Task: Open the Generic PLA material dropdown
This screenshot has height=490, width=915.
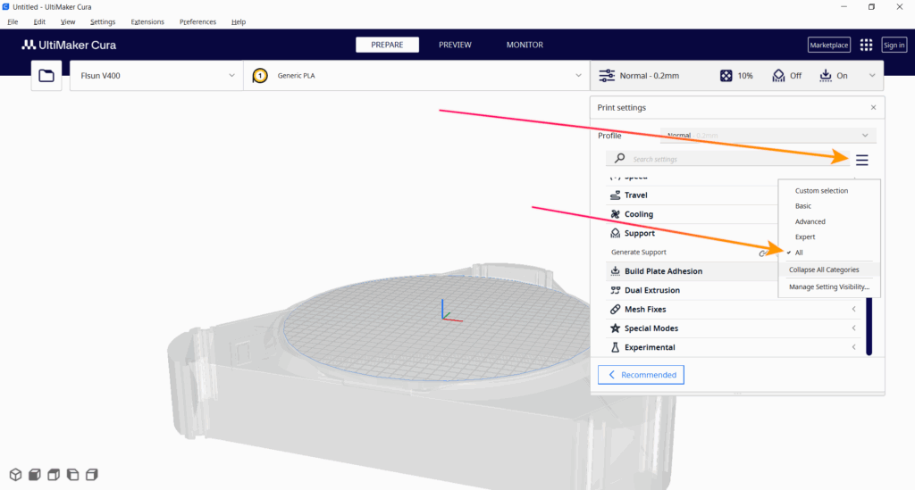Action: click(416, 76)
